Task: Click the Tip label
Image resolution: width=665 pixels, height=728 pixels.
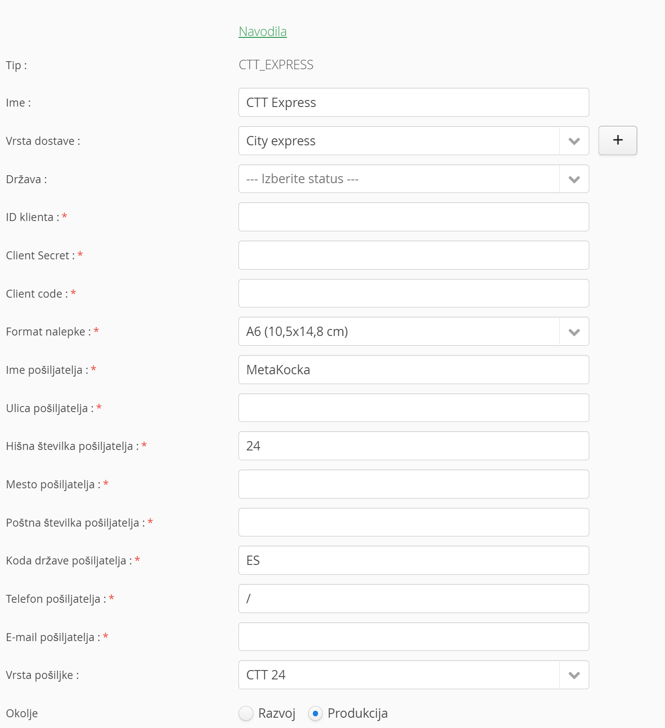Action: click(16, 65)
